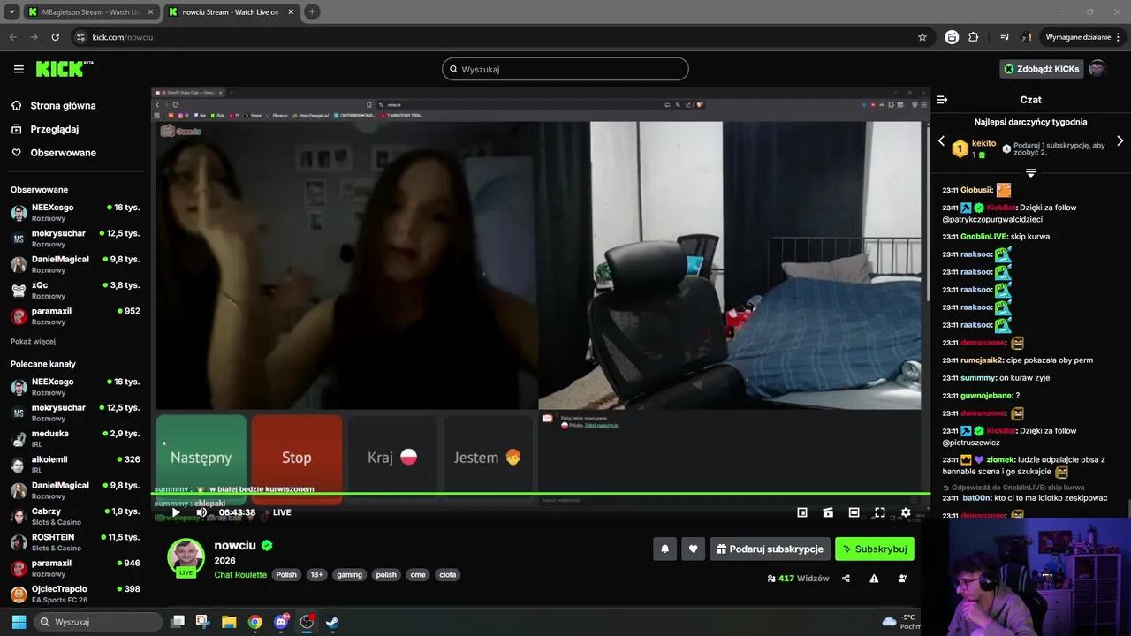This screenshot has height=636, width=1131.
Task: Collapse the chat panel icon
Action: point(942,100)
